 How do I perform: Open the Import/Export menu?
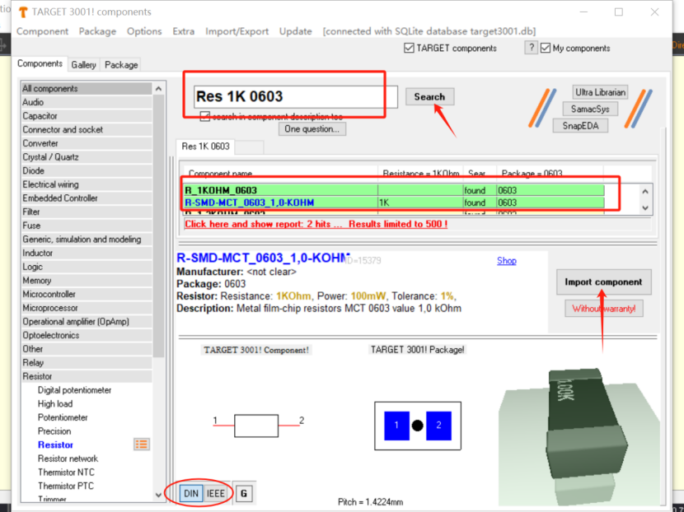(237, 31)
